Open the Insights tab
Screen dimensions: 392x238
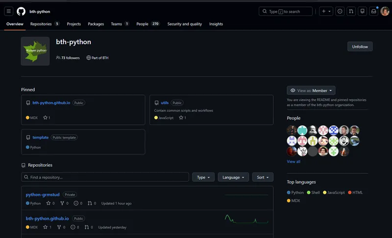[216, 24]
